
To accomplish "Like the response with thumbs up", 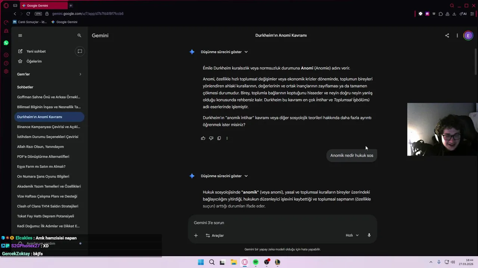I will [x=203, y=138].
